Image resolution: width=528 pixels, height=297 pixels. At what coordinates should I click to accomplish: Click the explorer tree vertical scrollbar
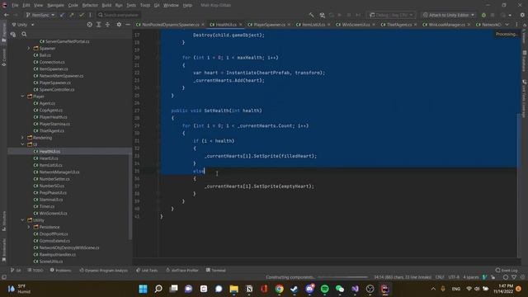(130, 197)
